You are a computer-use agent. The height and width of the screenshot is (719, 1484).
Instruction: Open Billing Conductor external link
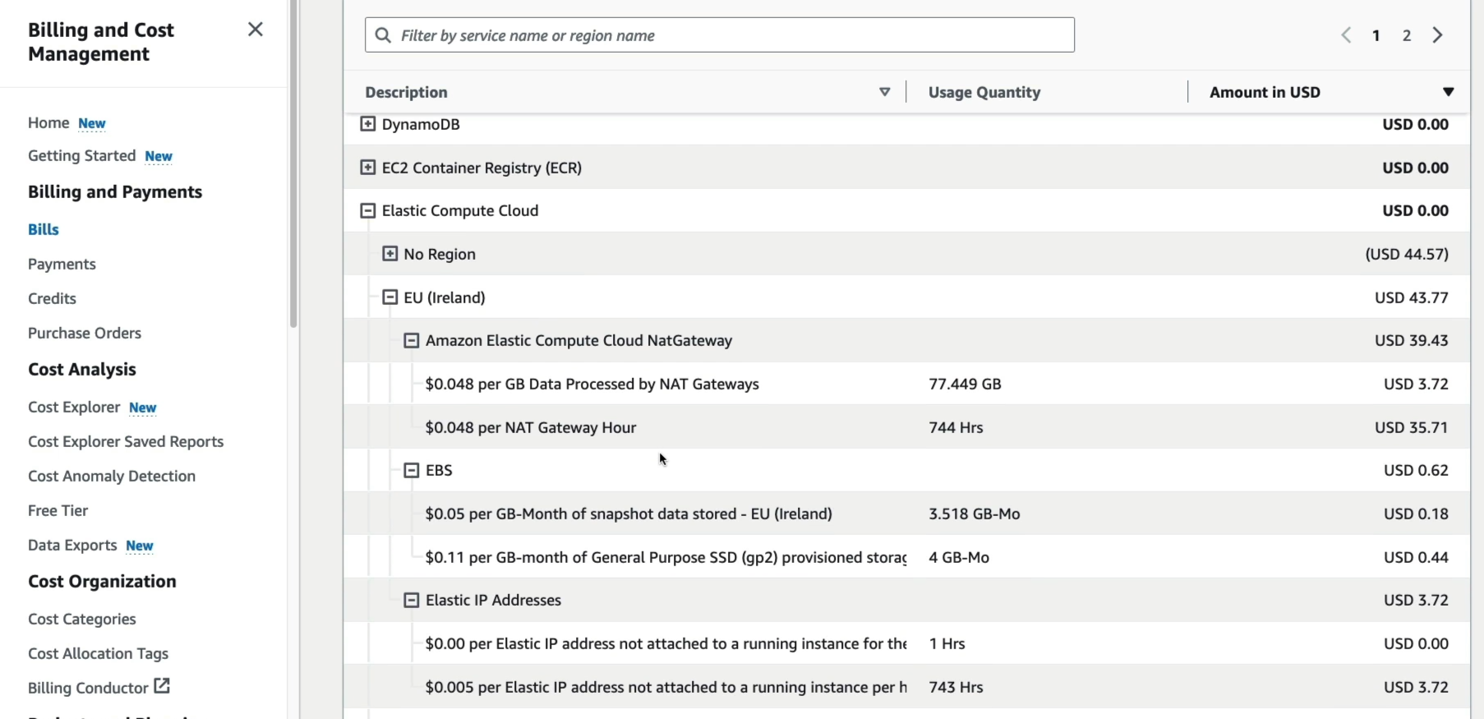[99, 687]
